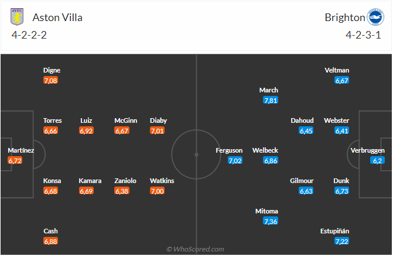Select player name Ferguson
This screenshot has width=393, height=255.
[229, 150]
